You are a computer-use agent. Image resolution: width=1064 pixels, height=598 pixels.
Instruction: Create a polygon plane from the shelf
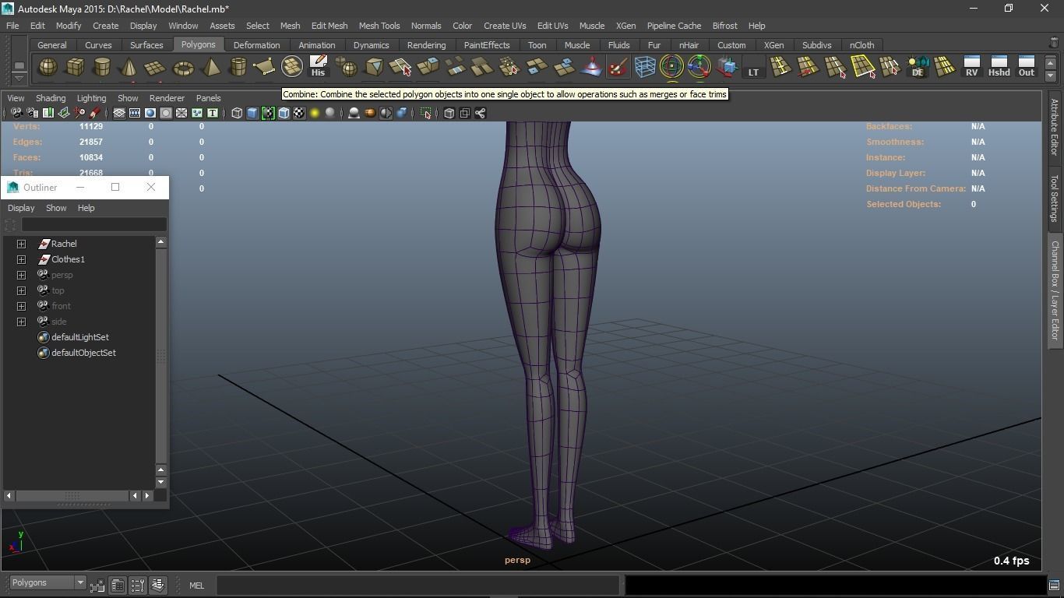[155, 67]
